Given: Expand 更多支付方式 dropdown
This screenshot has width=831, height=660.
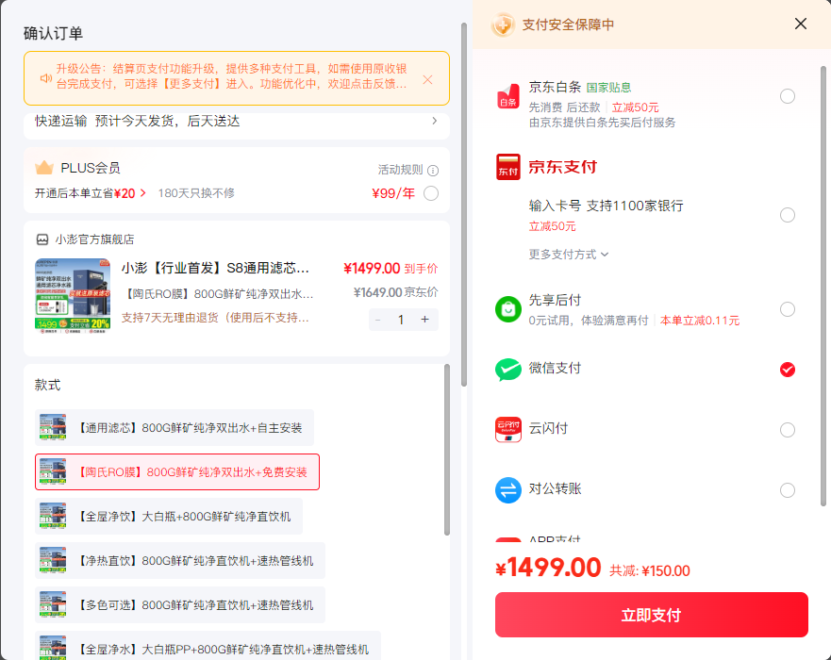Looking at the screenshot, I should (568, 255).
